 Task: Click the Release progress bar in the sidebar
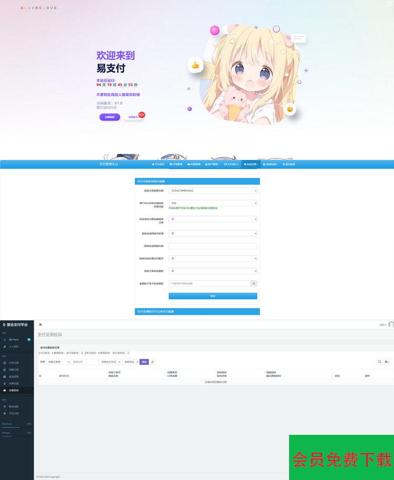coord(16,436)
